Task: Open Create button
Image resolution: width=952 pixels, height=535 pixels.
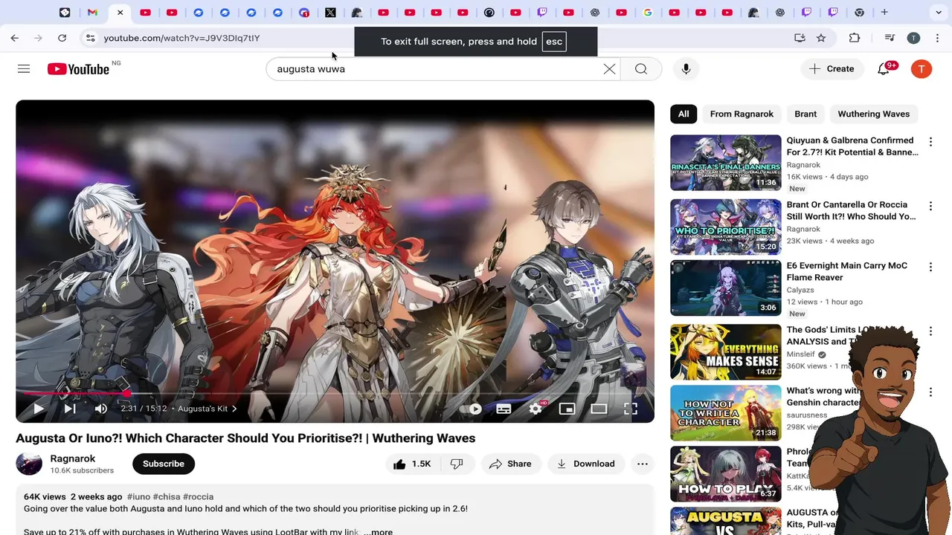Action: pos(832,69)
